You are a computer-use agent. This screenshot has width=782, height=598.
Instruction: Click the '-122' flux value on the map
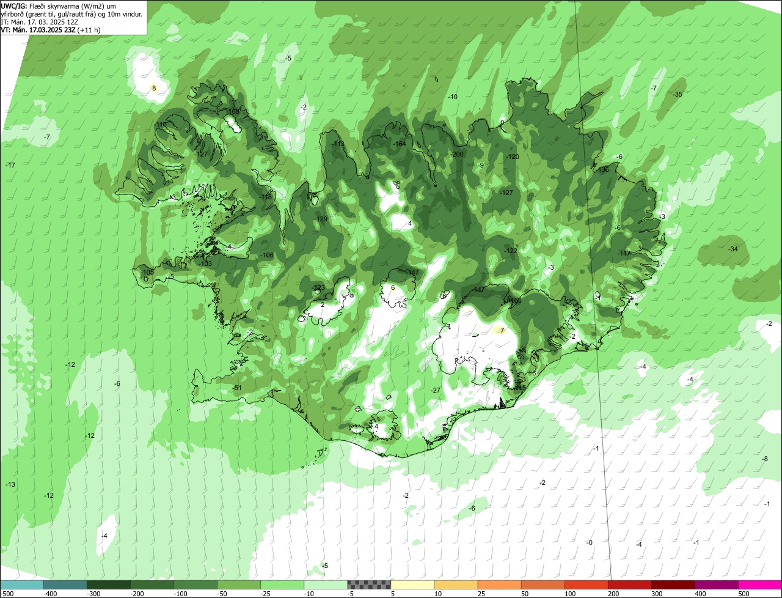pyautogui.click(x=511, y=251)
